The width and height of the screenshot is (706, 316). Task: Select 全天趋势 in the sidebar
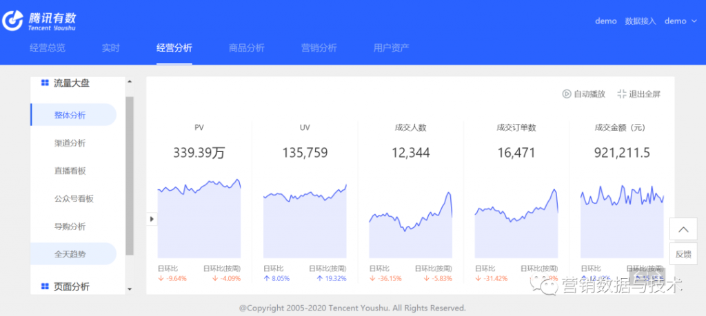click(70, 254)
